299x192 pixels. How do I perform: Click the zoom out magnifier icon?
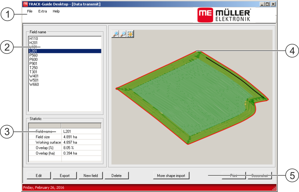click(x=123, y=34)
